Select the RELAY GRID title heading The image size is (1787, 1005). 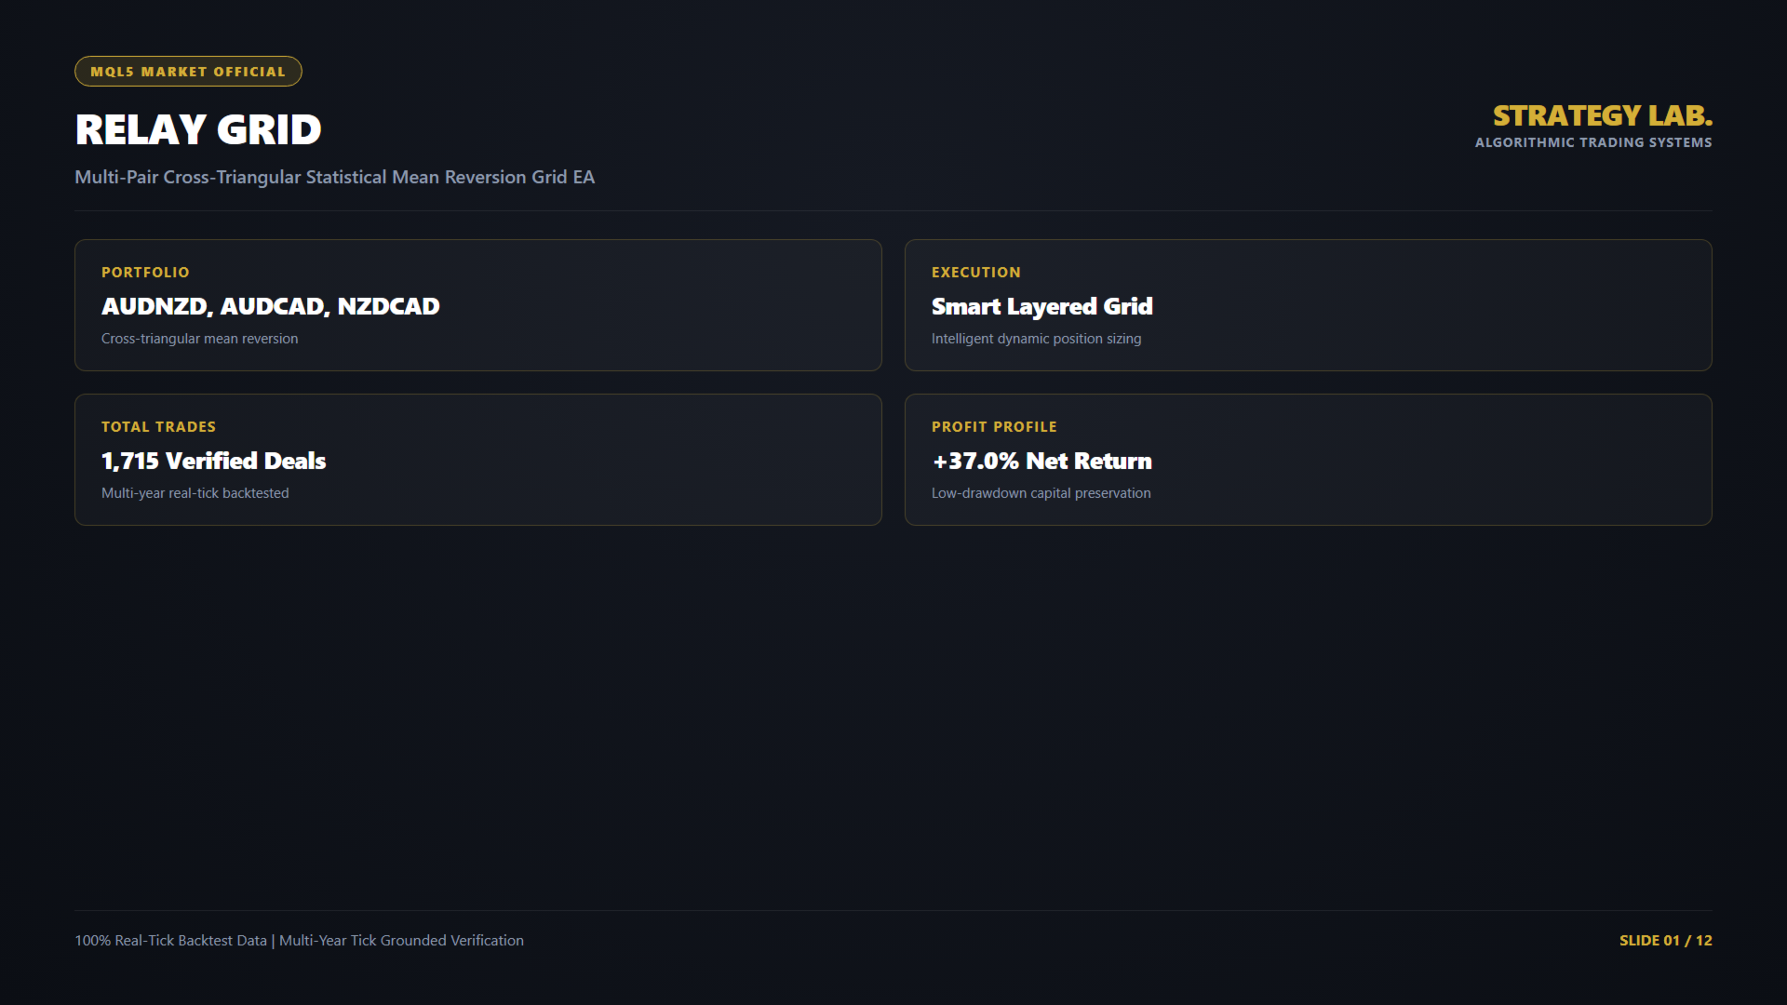pyautogui.click(x=198, y=129)
